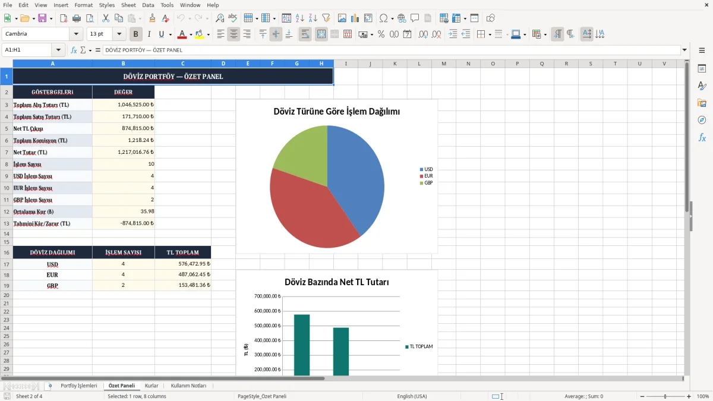Toggle Bold formatting

(135, 34)
